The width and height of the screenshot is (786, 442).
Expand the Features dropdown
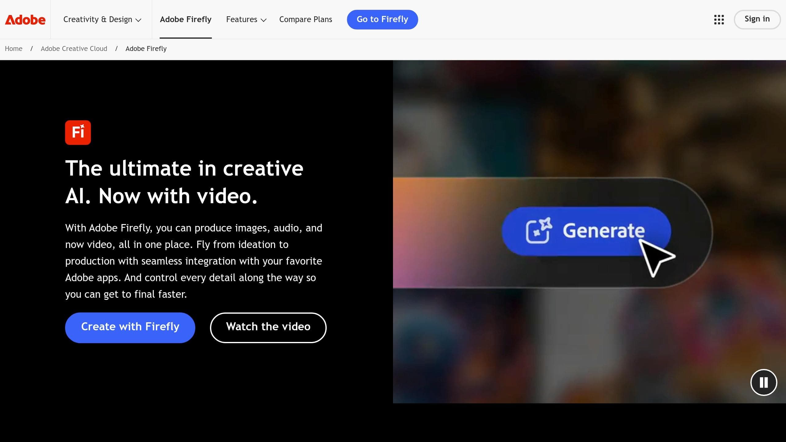click(246, 19)
